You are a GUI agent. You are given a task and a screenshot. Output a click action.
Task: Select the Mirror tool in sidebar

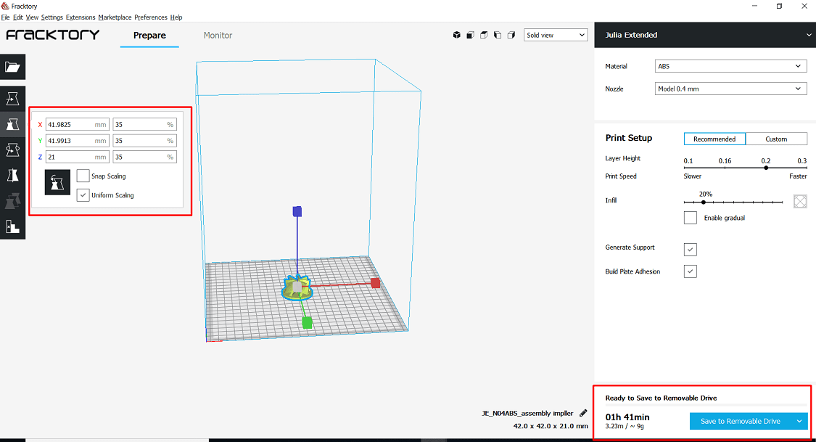coord(12,176)
